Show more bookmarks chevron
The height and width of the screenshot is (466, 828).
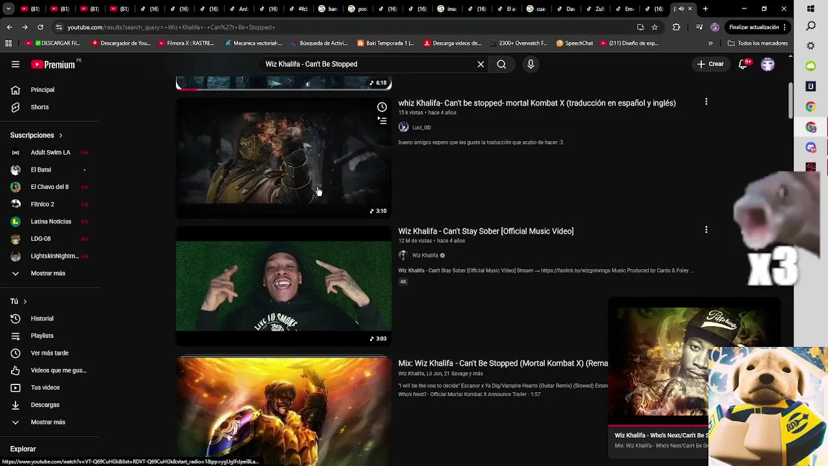point(710,43)
